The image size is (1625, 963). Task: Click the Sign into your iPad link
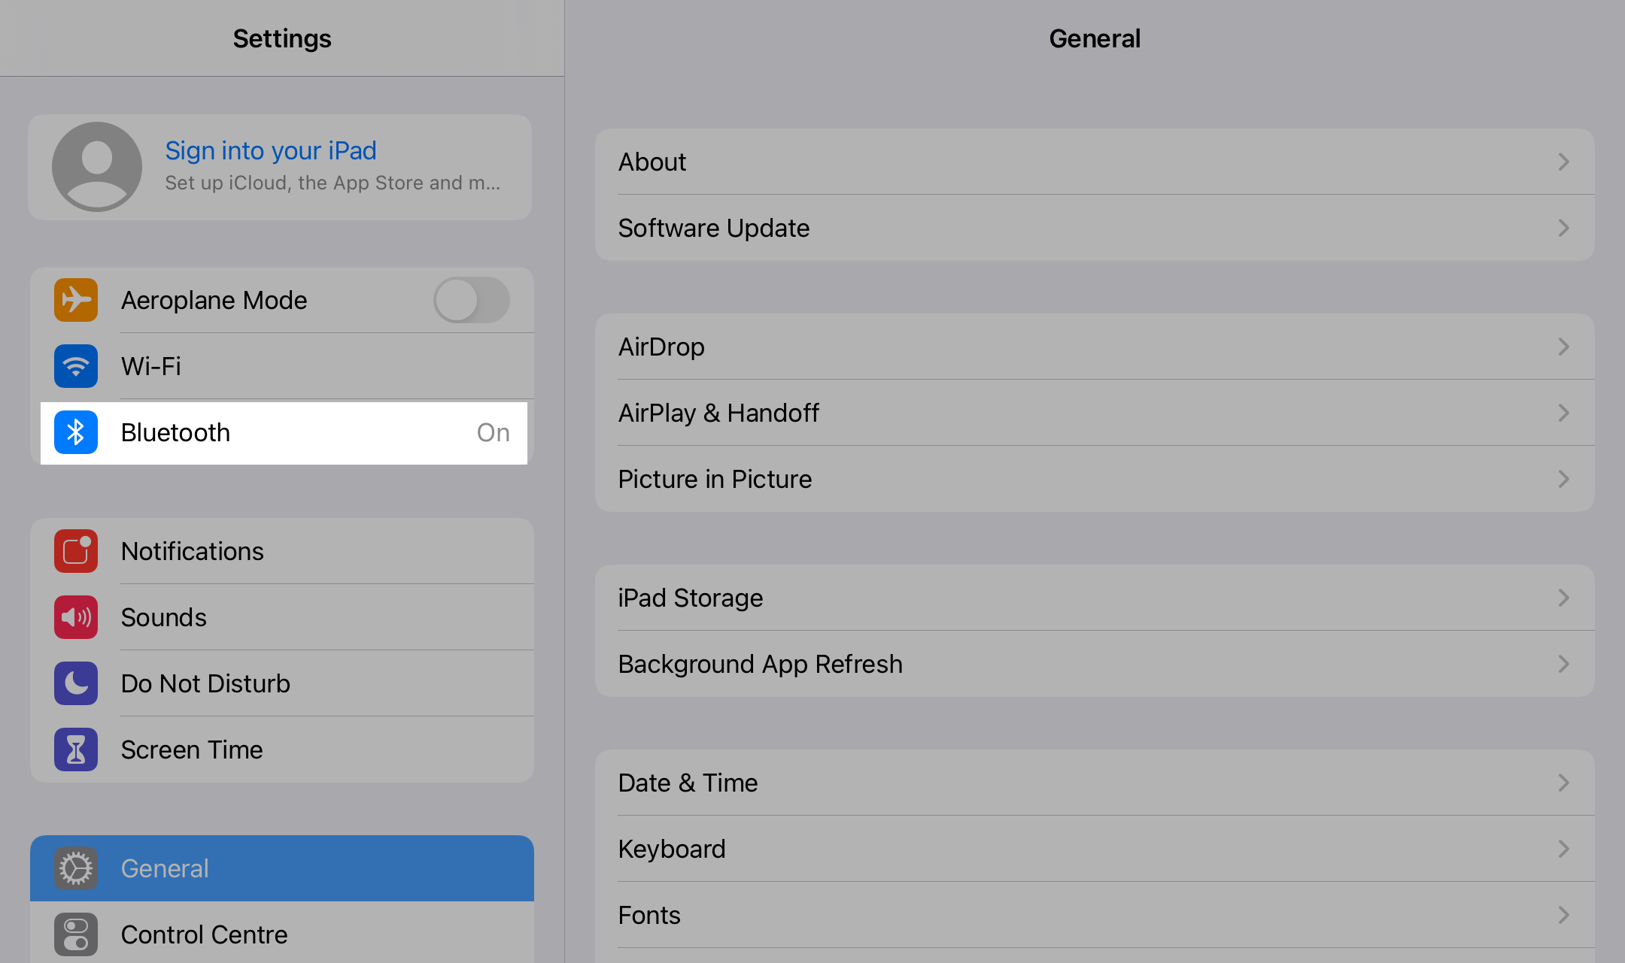[x=271, y=150]
